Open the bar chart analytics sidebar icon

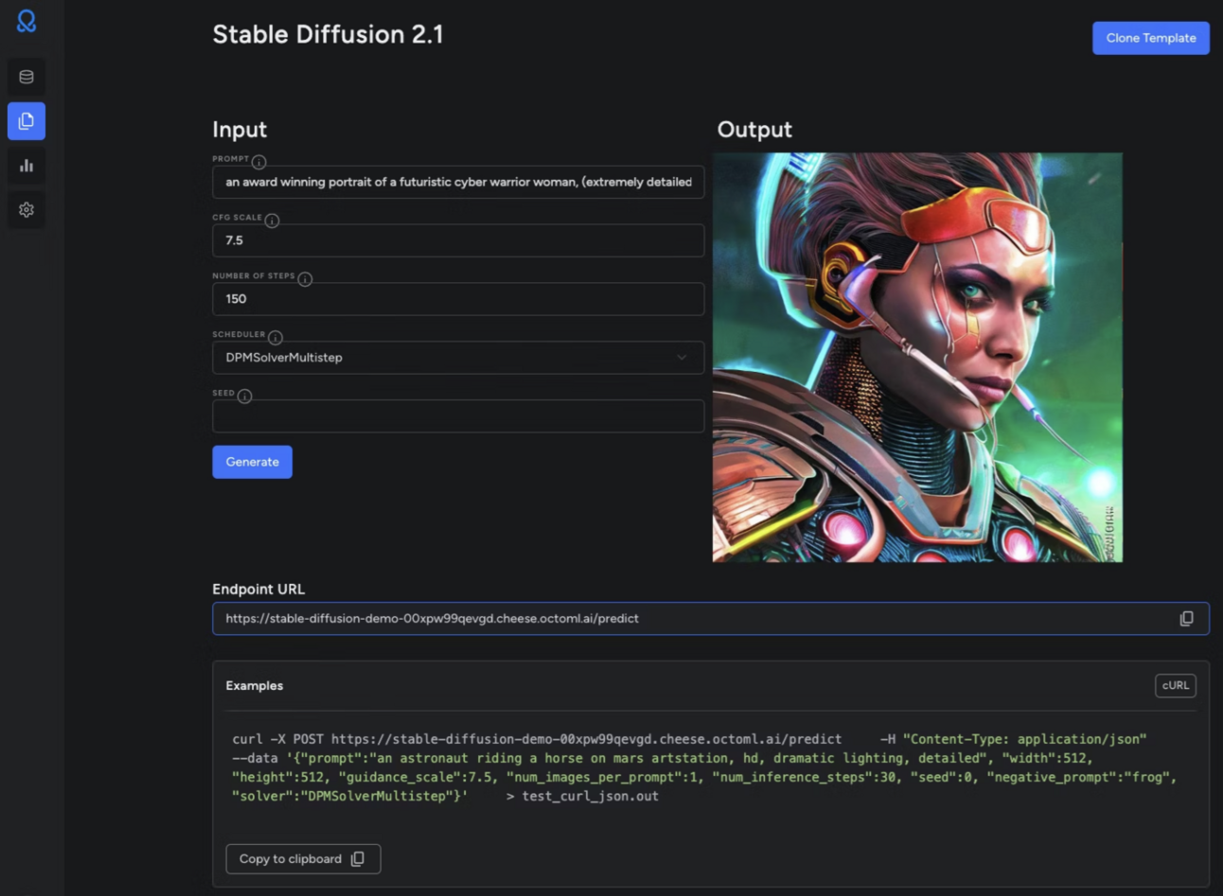pos(27,166)
